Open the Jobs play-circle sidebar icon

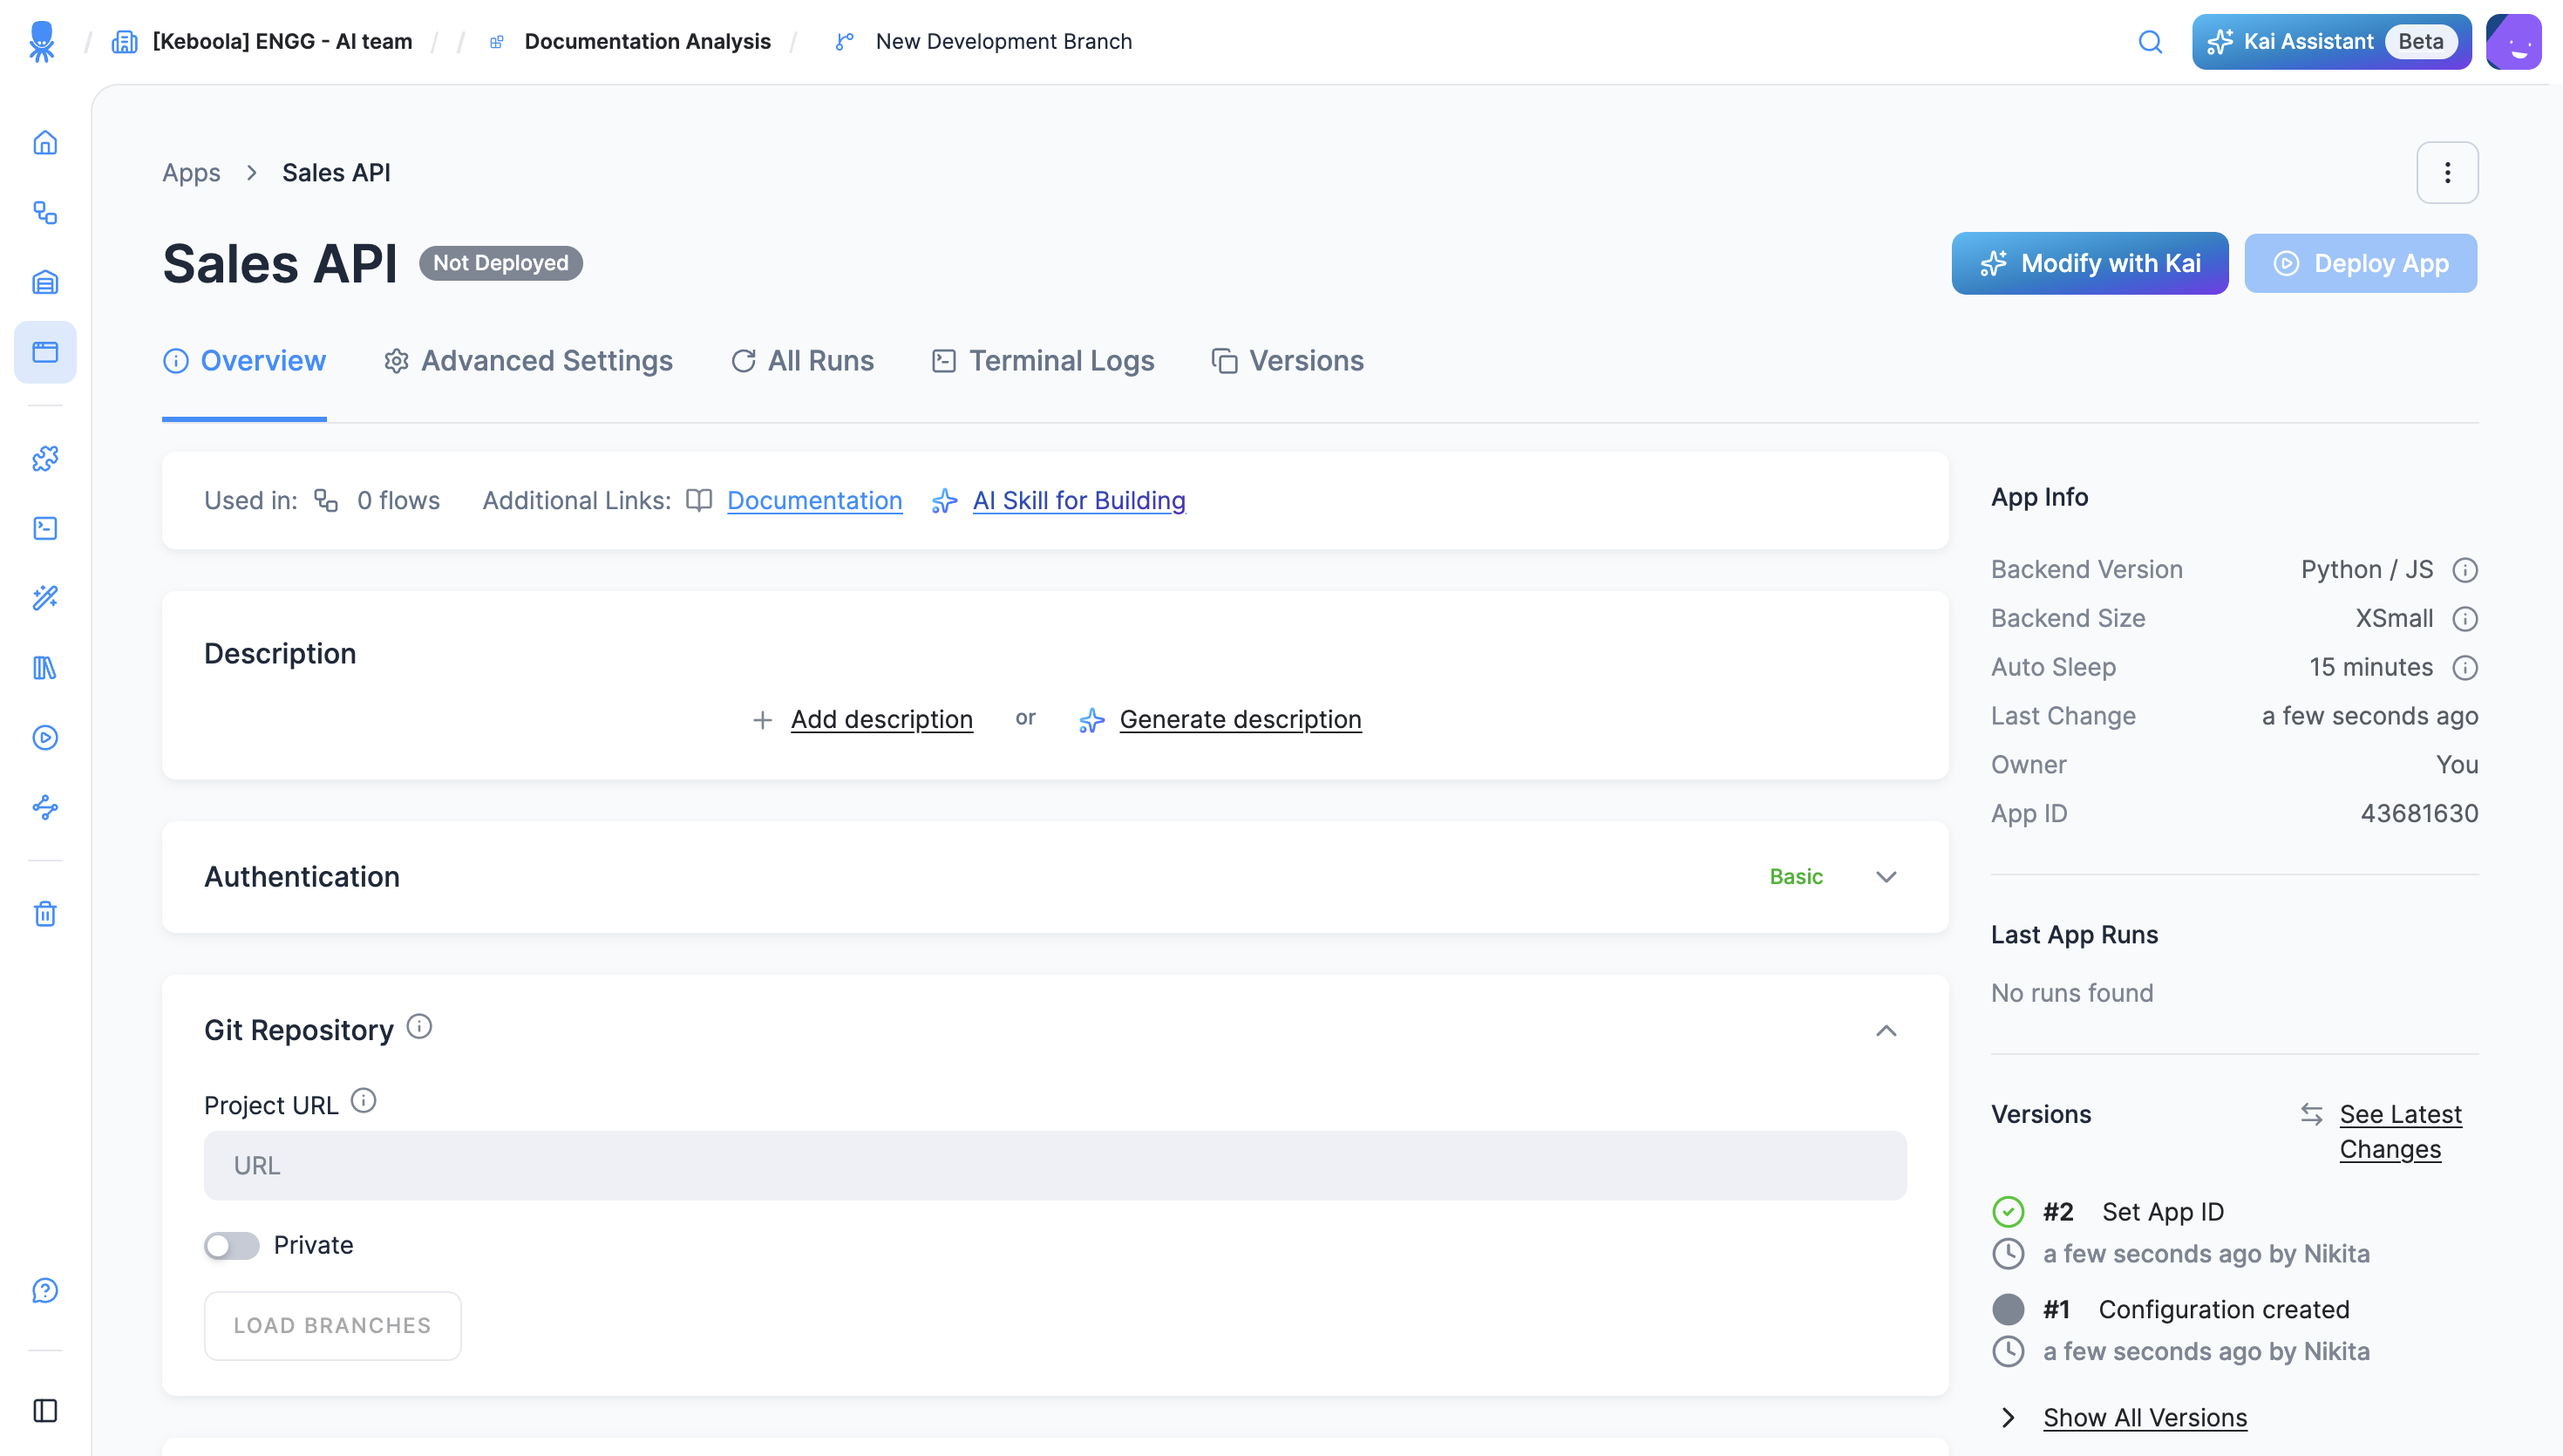pos(45,737)
